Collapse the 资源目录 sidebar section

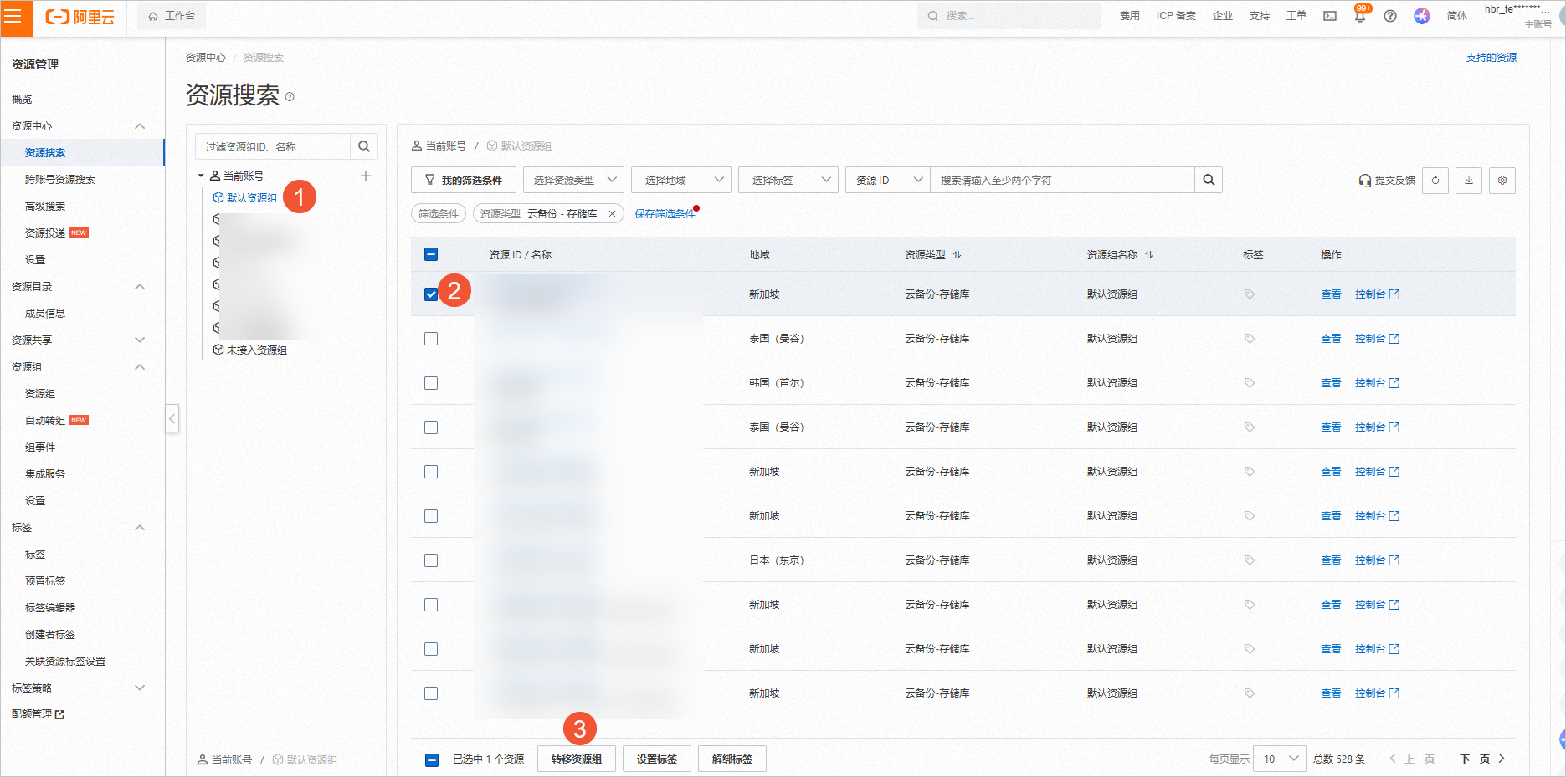[x=140, y=287]
